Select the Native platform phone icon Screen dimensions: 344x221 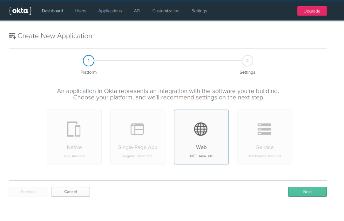(74, 129)
